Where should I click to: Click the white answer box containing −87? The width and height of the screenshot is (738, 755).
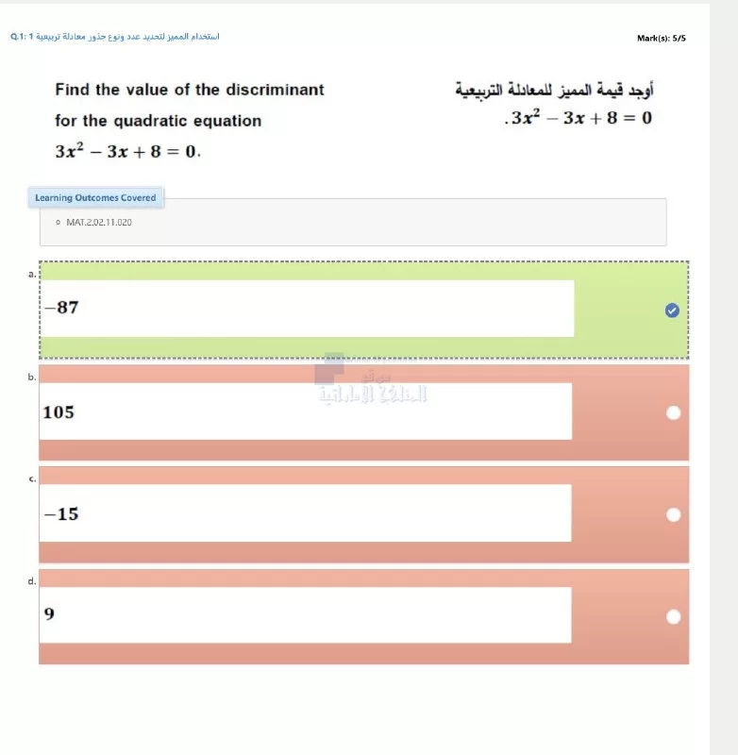point(307,309)
